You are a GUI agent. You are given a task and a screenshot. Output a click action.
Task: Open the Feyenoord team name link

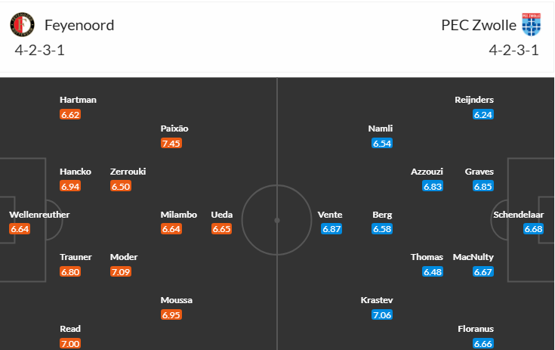[79, 26]
